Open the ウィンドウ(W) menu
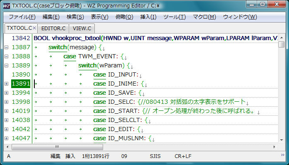This screenshot has width=289, height=165. (x=240, y=17)
